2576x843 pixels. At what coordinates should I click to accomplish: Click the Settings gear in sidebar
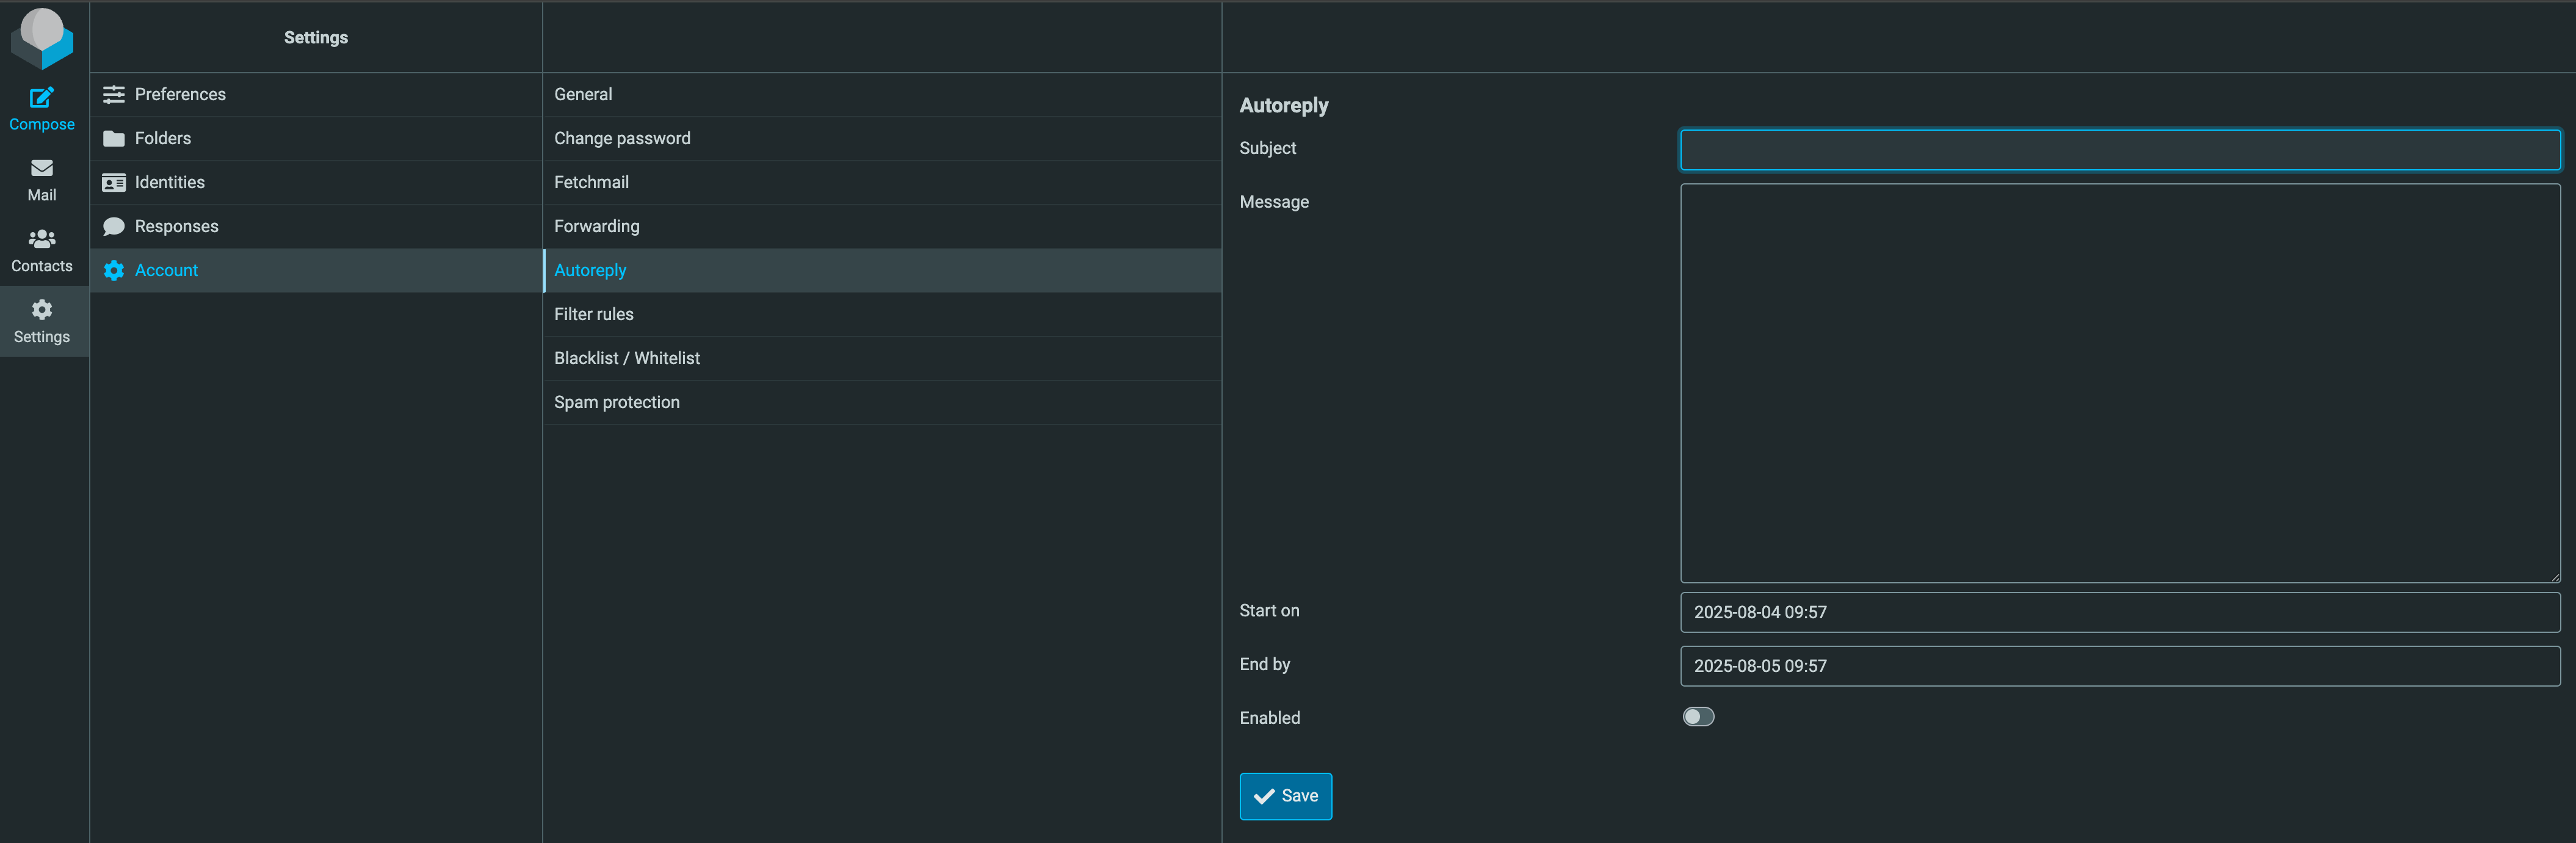[41, 310]
